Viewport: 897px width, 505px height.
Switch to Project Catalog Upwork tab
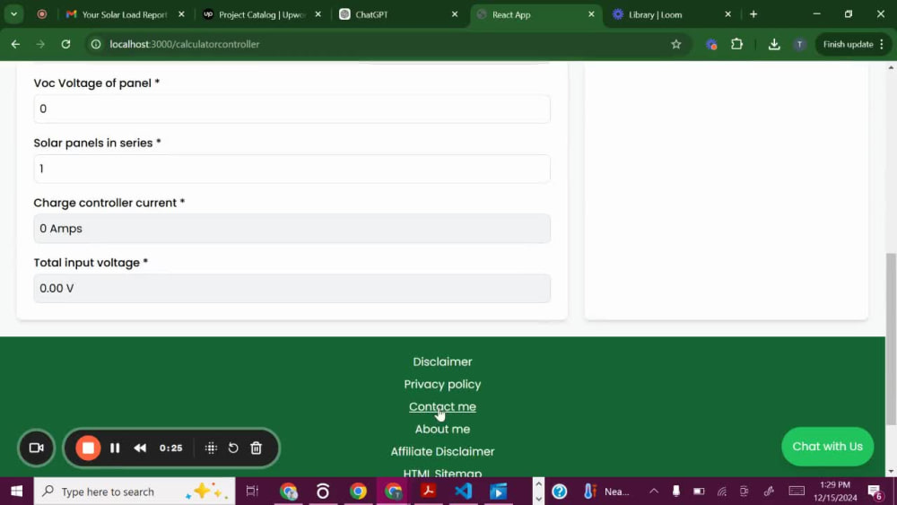click(262, 14)
